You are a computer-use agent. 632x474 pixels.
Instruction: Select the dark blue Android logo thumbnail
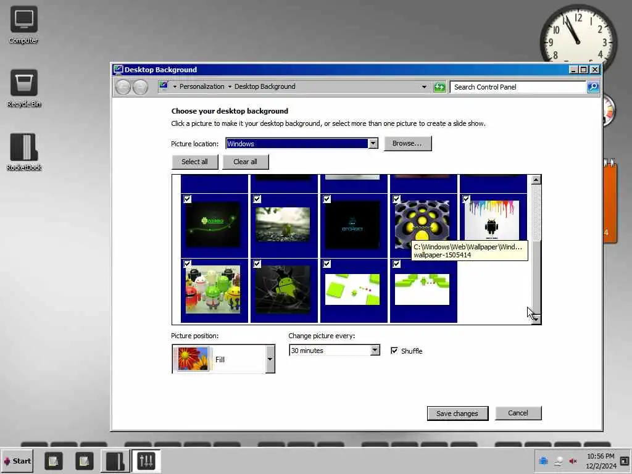pyautogui.click(x=352, y=225)
